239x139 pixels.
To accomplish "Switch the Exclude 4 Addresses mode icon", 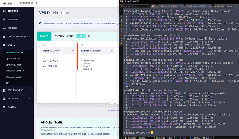I will (x=112, y=51).
